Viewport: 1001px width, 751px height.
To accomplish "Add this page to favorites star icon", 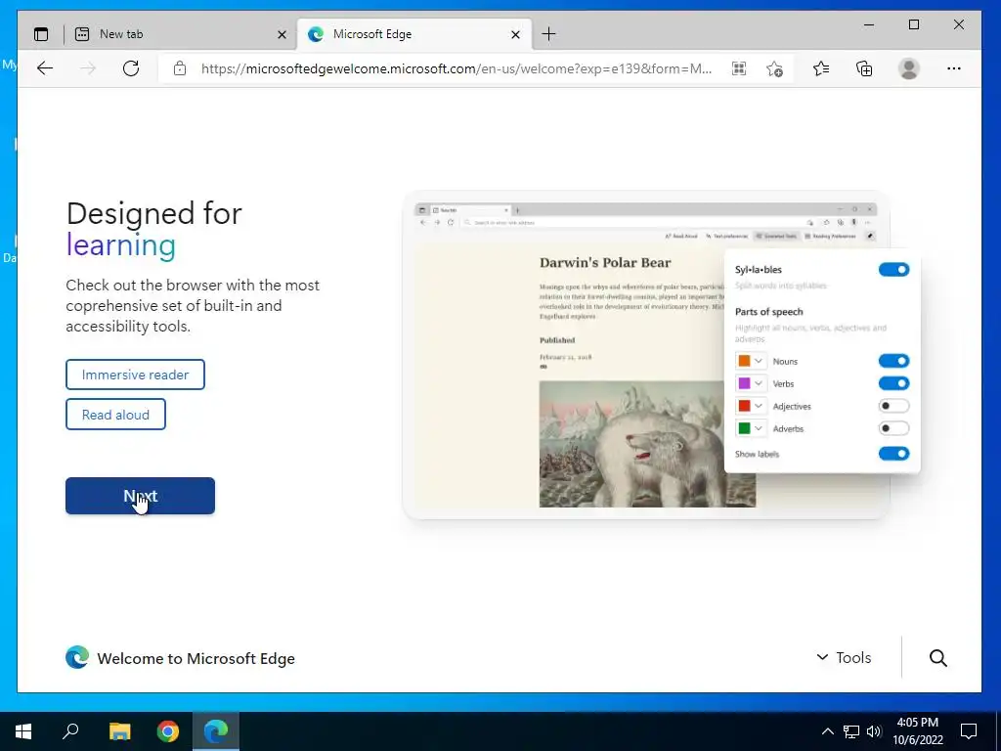I will 774,69.
